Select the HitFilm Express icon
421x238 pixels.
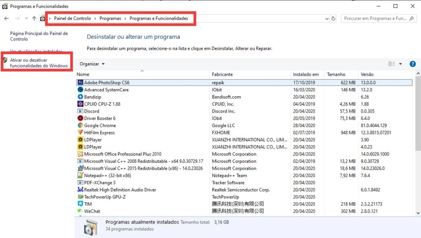pyautogui.click(x=81, y=132)
